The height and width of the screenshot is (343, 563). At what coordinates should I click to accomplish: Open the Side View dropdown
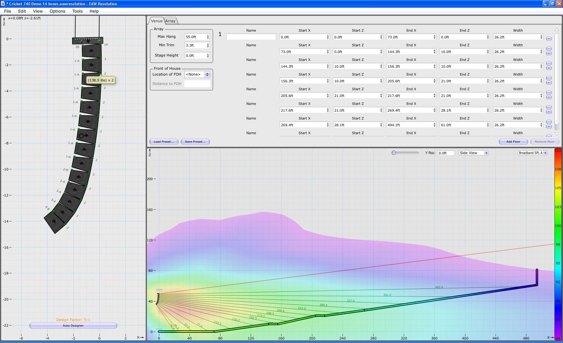pos(473,153)
